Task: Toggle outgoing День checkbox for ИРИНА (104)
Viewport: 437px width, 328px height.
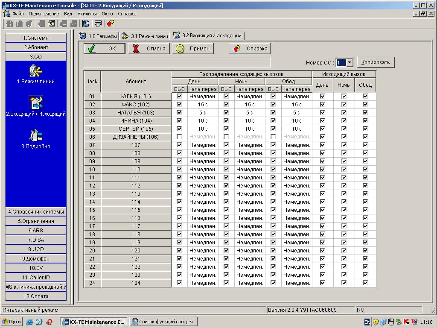Action: (323, 120)
